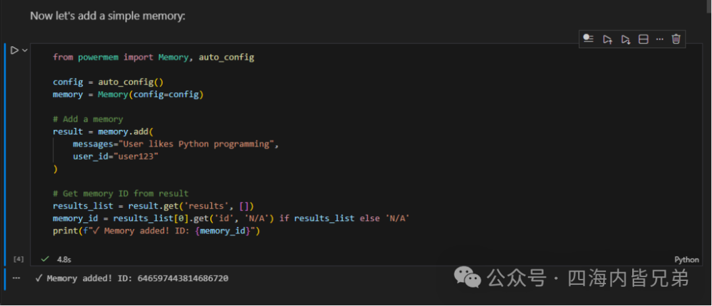Click the '# Get memory ID from result' comment
This screenshot has width=712, height=306.
pyautogui.click(x=121, y=193)
